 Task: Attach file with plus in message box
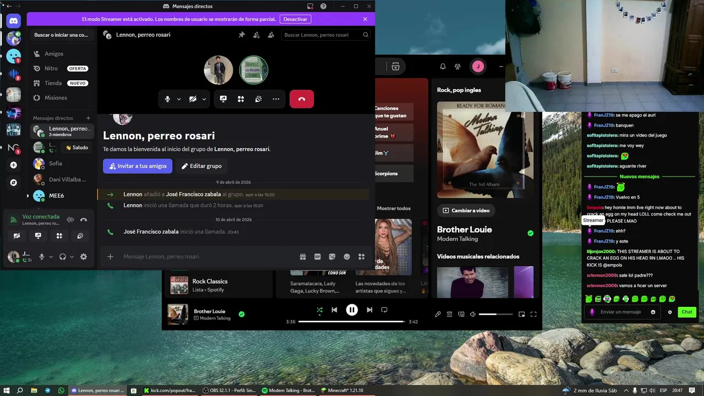point(110,257)
